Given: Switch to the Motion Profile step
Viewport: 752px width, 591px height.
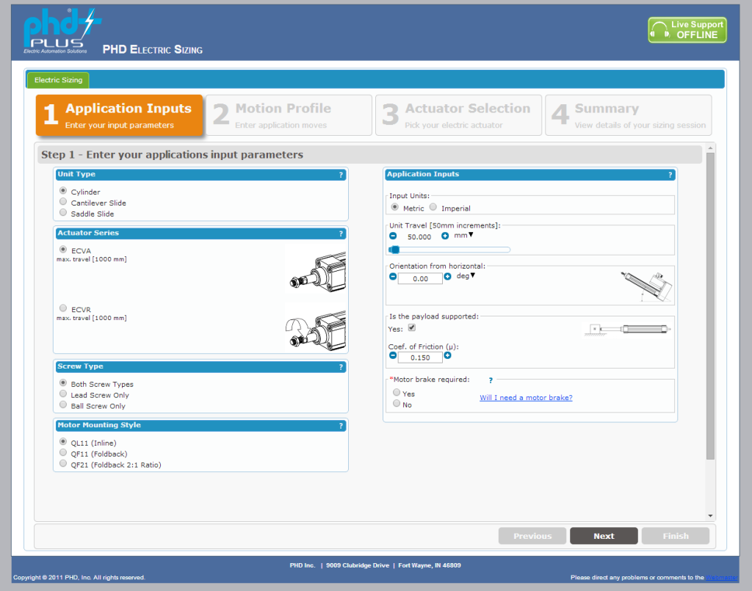Looking at the screenshot, I should (289, 115).
